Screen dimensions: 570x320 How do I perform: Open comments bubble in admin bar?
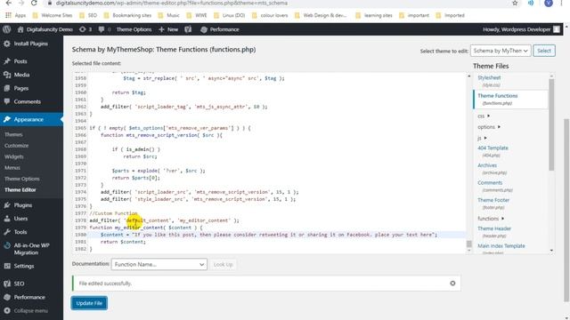(104, 29)
